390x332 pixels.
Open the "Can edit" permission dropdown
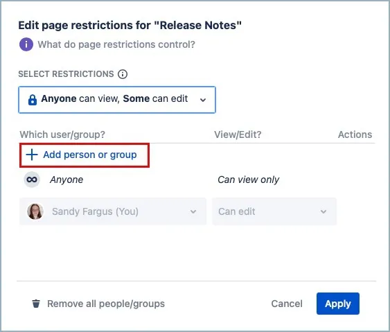pyautogui.click(x=274, y=211)
